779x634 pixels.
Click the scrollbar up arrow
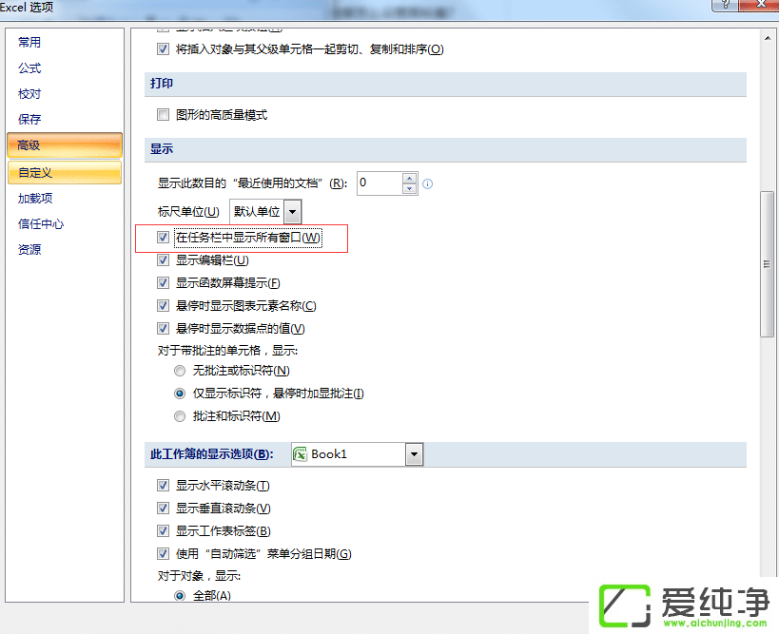(x=767, y=38)
